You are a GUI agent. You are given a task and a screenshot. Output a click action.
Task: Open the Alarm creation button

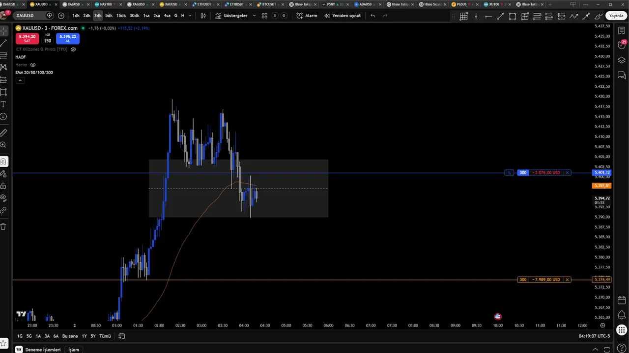pos(307,16)
